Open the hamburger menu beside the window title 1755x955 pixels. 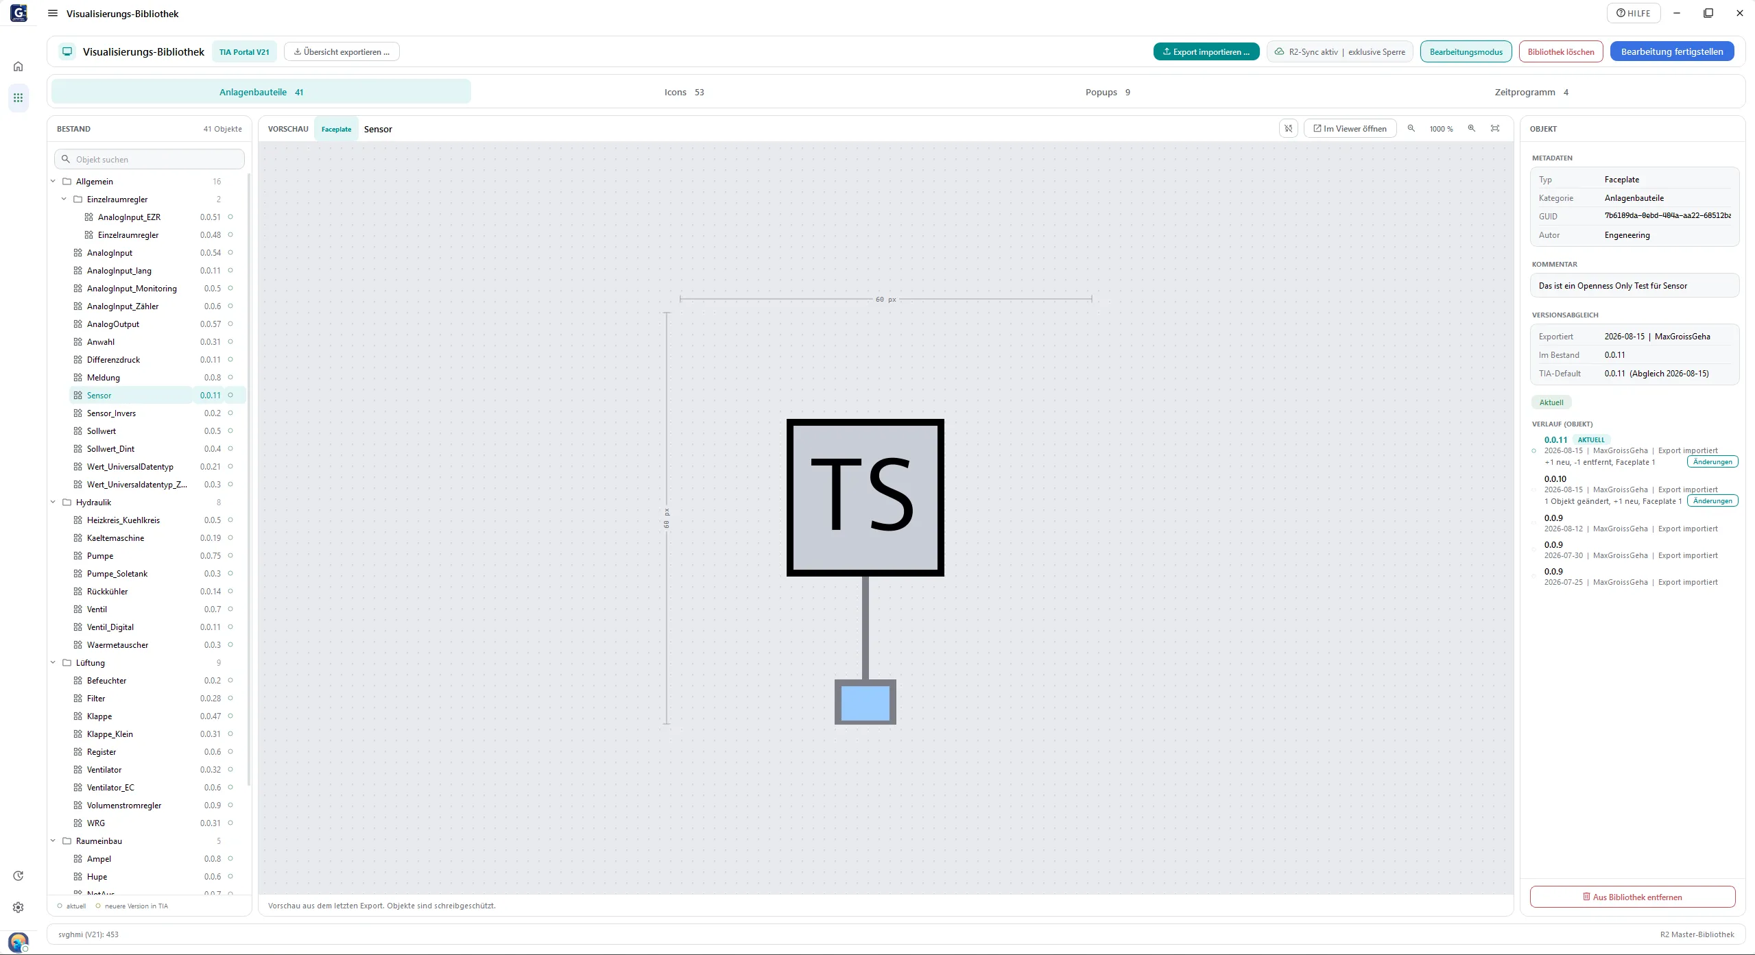pos(53,13)
